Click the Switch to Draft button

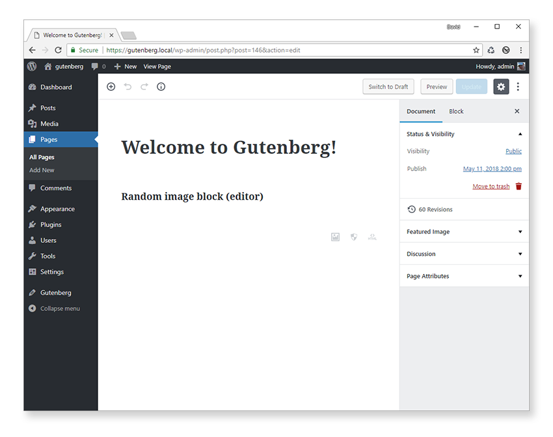click(x=388, y=86)
